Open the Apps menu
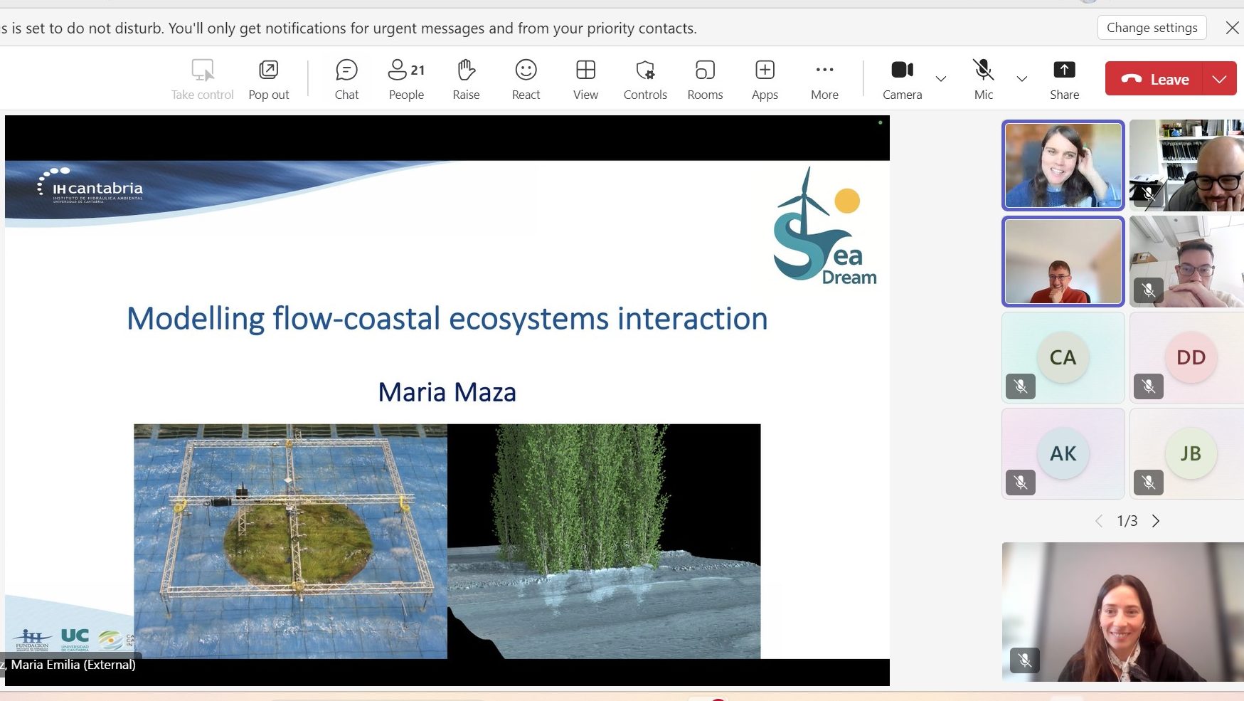Screen dimensions: 1244x701 pyautogui.click(x=765, y=79)
